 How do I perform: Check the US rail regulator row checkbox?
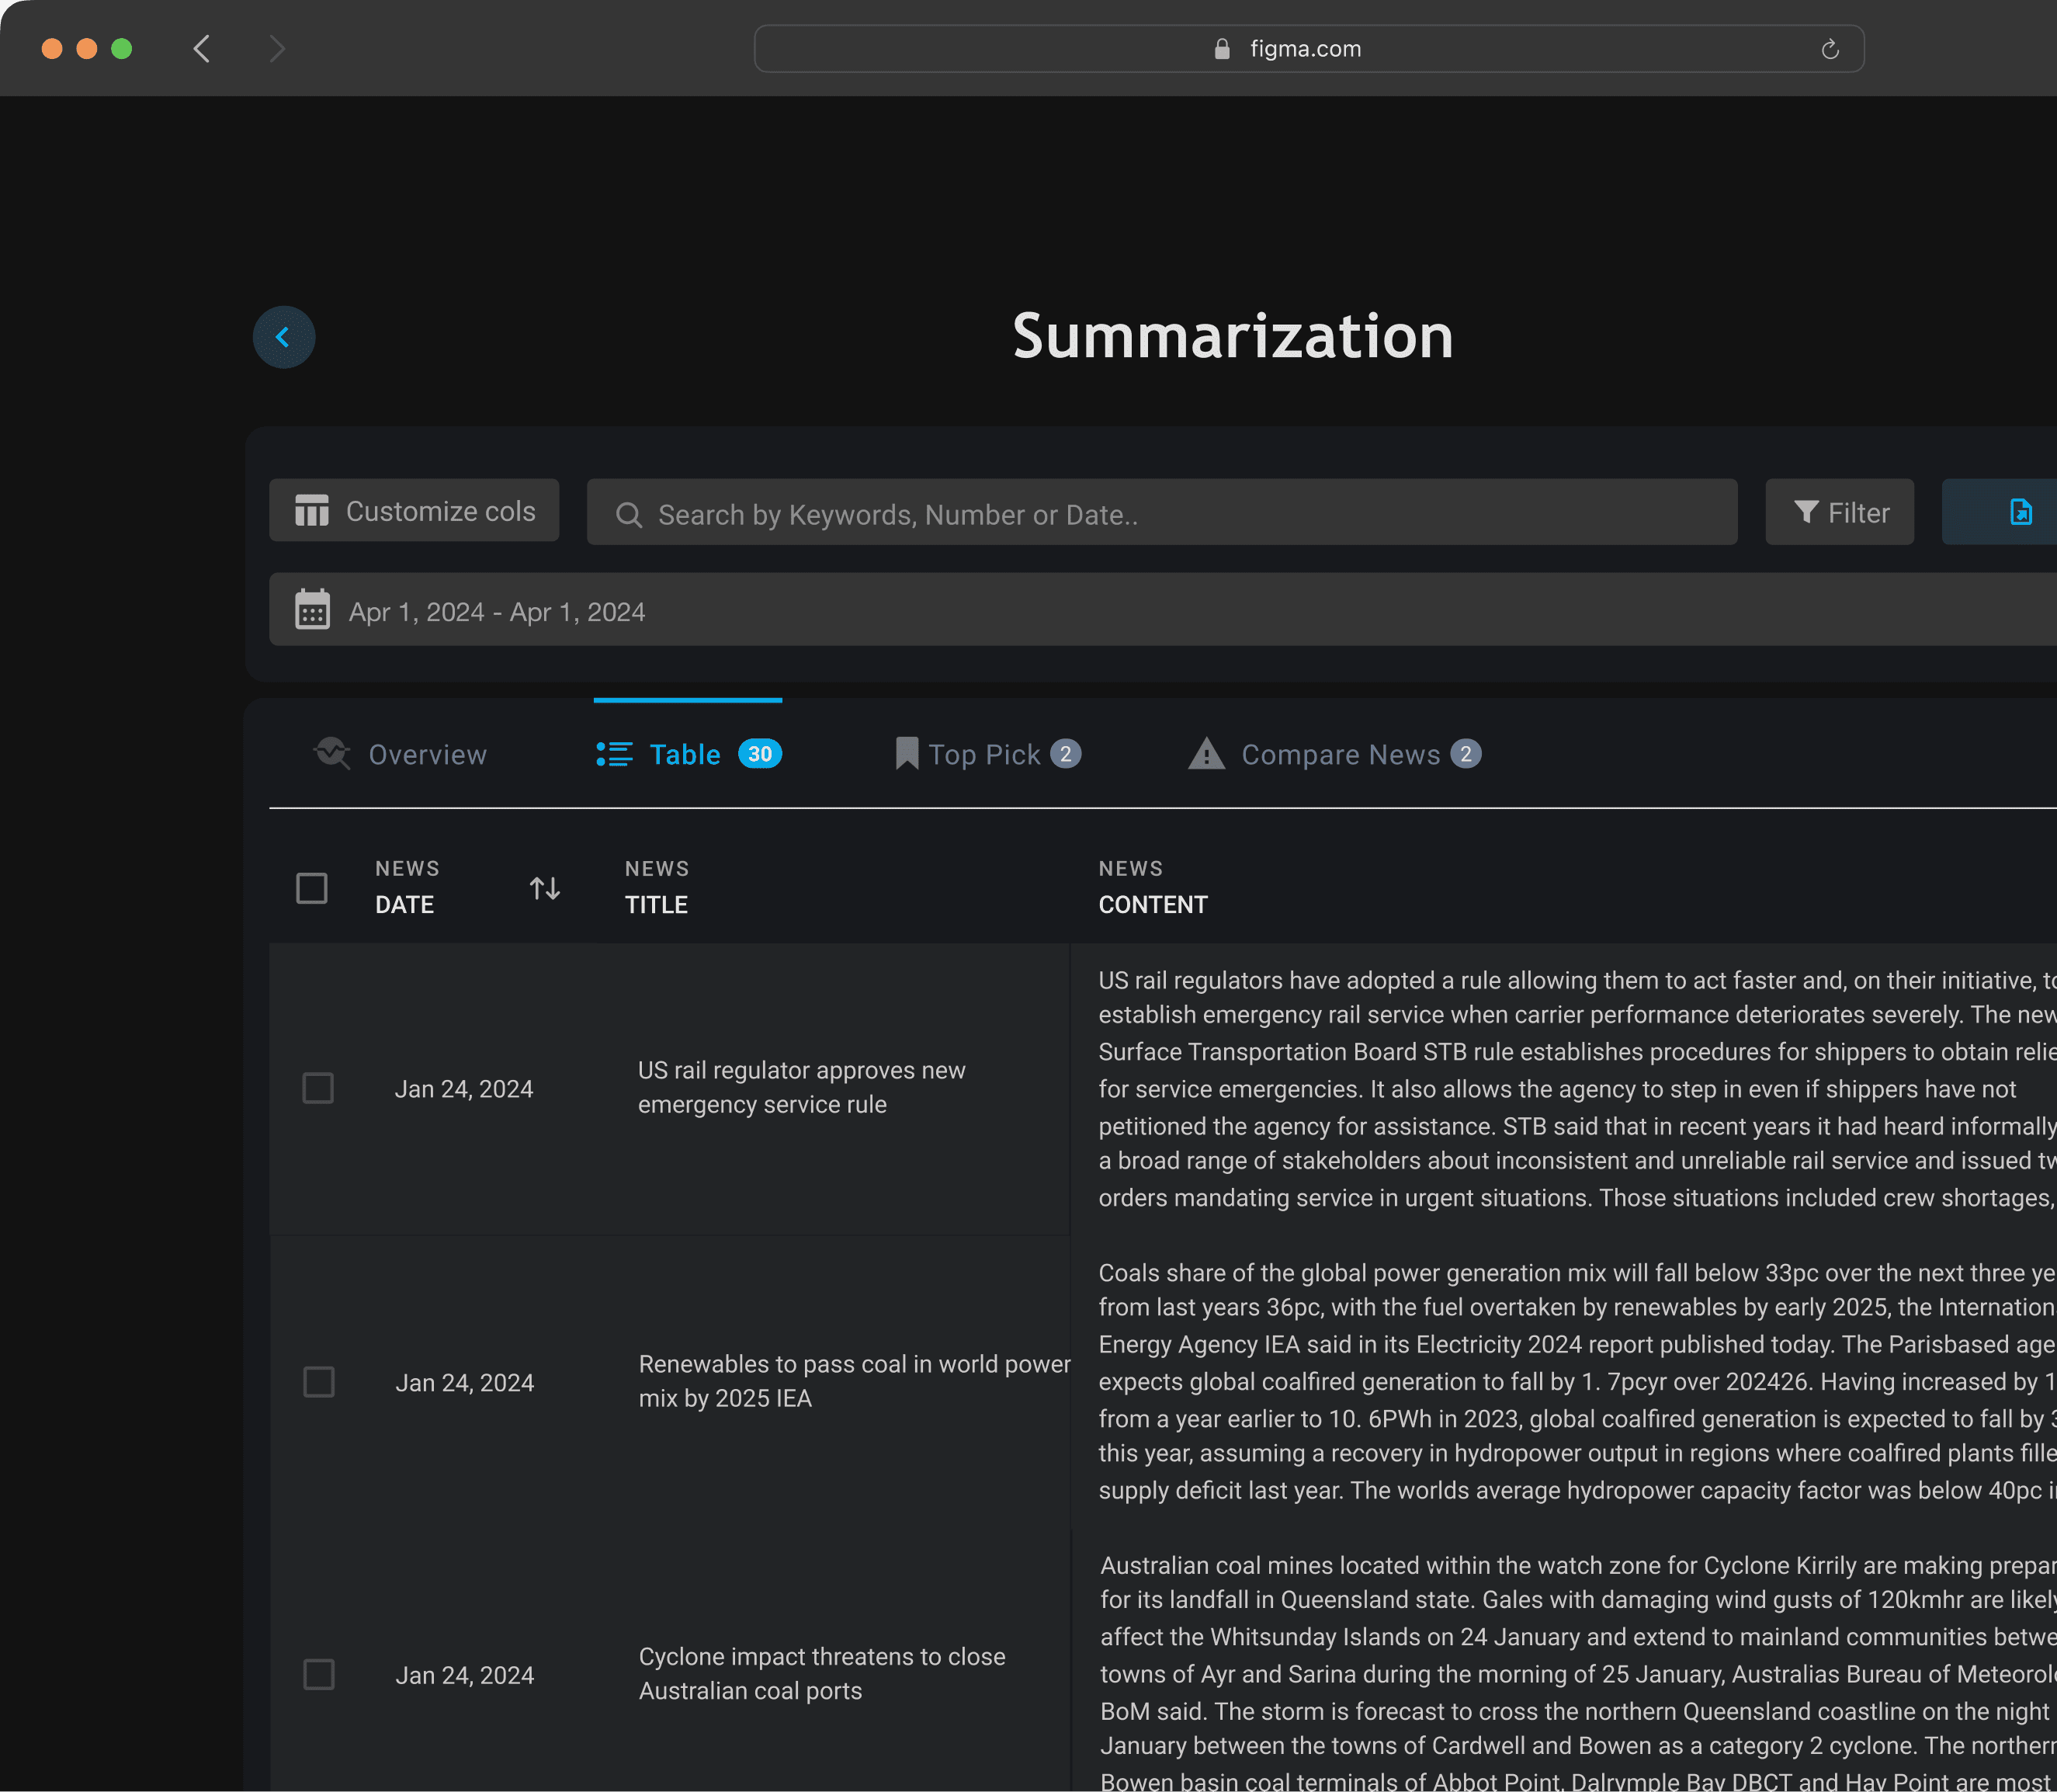(317, 1088)
